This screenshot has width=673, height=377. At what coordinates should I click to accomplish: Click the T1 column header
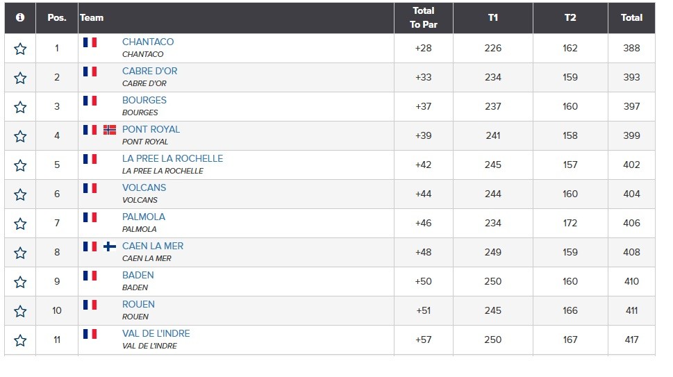492,17
